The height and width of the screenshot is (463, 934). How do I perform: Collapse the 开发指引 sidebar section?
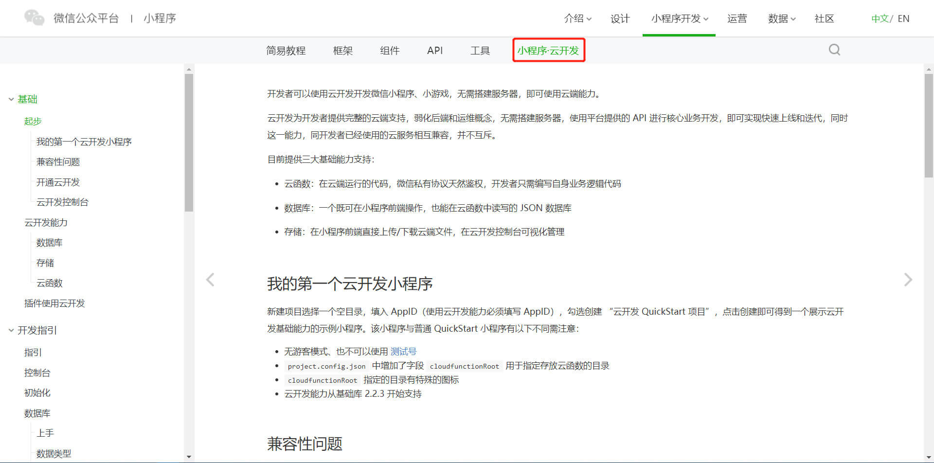11,330
